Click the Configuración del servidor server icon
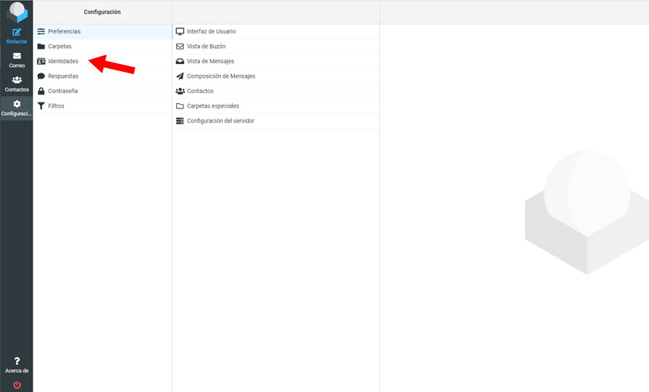This screenshot has width=649, height=392. click(x=180, y=121)
